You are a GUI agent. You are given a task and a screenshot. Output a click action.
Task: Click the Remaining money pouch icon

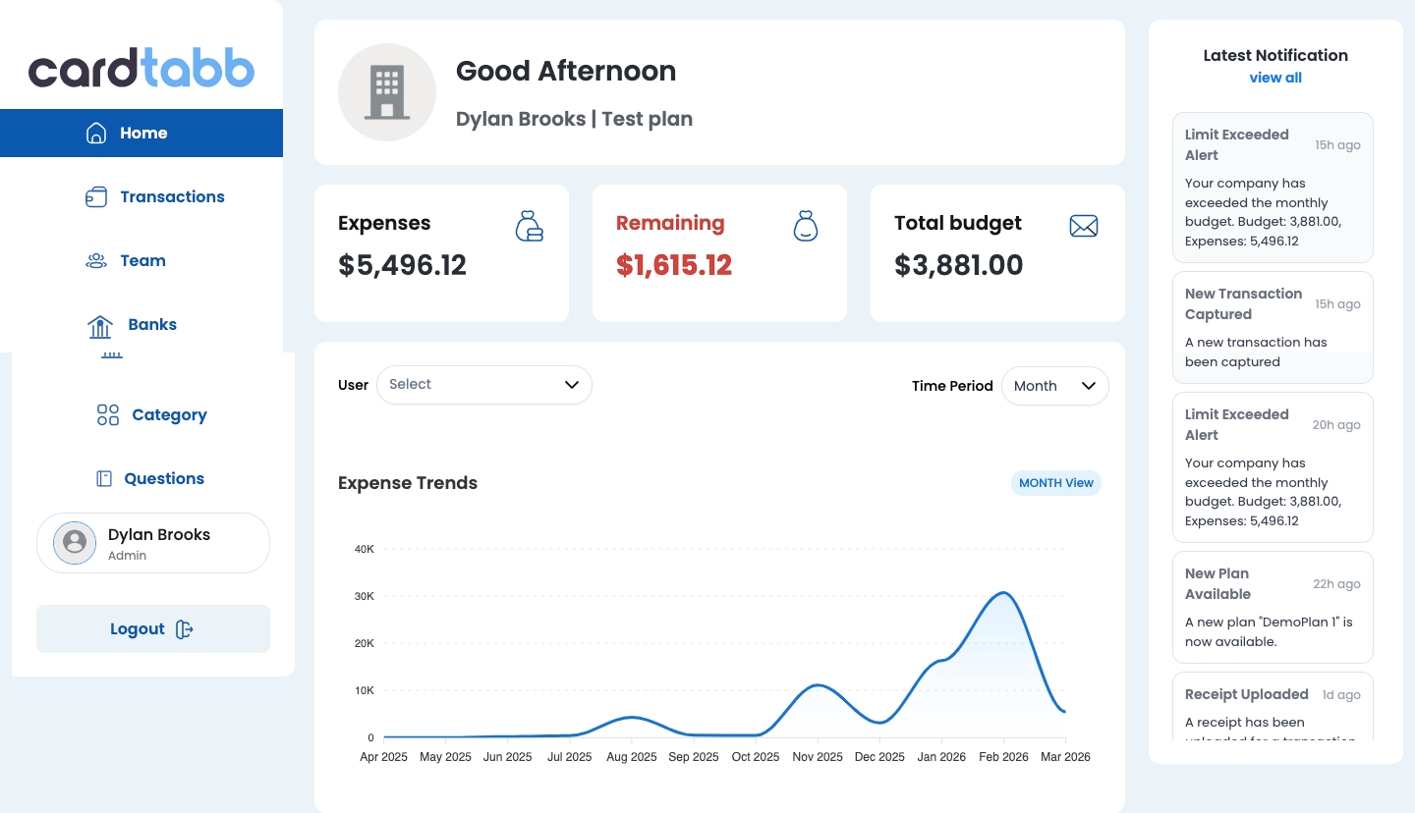(805, 226)
